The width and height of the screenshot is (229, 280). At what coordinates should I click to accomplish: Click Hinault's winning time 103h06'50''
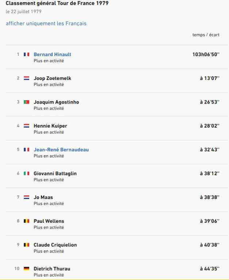point(206,54)
